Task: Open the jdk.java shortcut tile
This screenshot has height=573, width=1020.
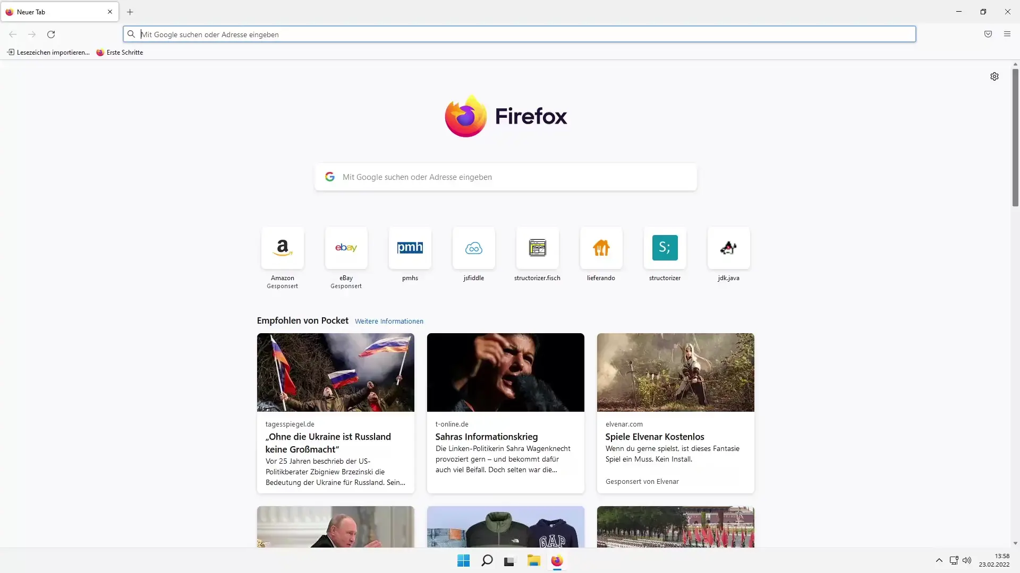Action: point(728,248)
